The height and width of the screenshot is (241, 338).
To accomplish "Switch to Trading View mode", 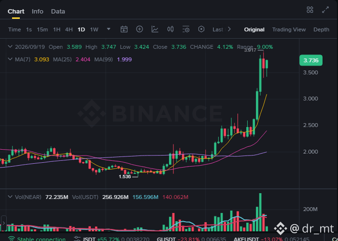I will (x=289, y=29).
